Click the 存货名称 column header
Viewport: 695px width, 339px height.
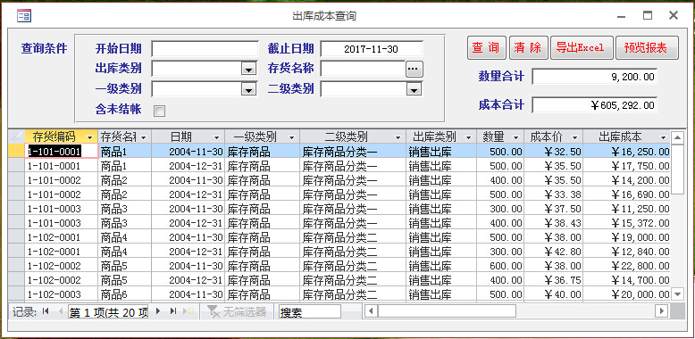pyautogui.click(x=124, y=136)
